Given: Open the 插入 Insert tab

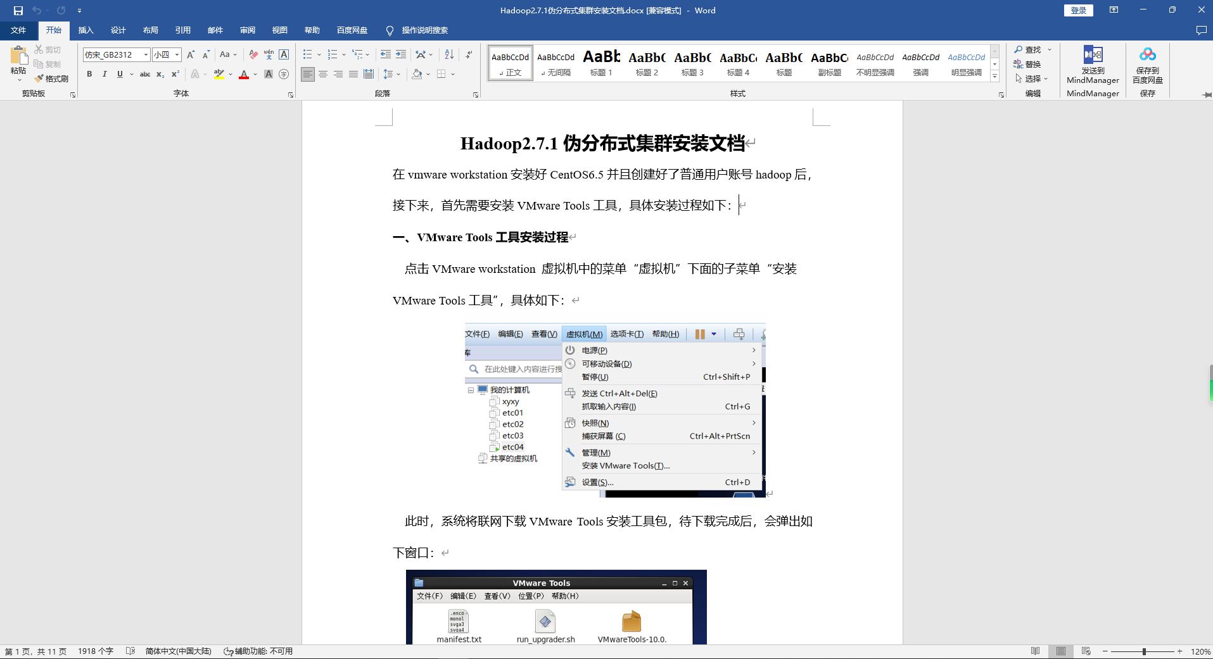Looking at the screenshot, I should 86,30.
